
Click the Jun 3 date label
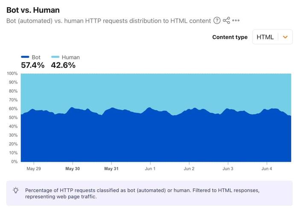tap(228, 169)
